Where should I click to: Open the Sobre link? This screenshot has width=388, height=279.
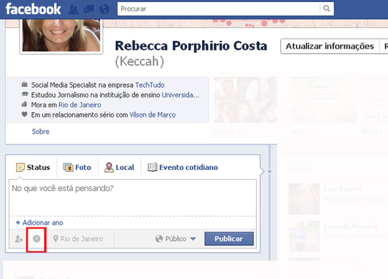click(41, 131)
